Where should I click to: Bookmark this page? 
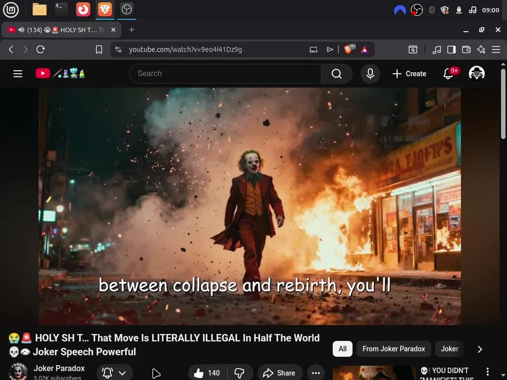[99, 50]
